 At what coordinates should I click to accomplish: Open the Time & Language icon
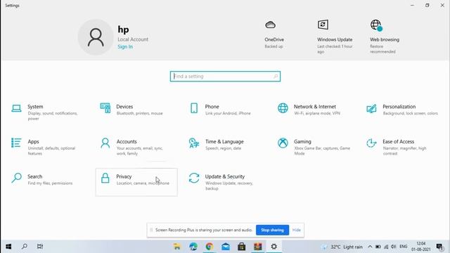194,143
